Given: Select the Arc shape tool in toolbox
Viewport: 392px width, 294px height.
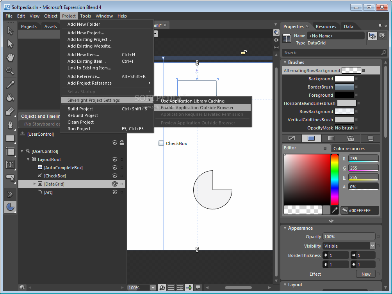Looking at the screenshot, I should [x=10, y=207].
